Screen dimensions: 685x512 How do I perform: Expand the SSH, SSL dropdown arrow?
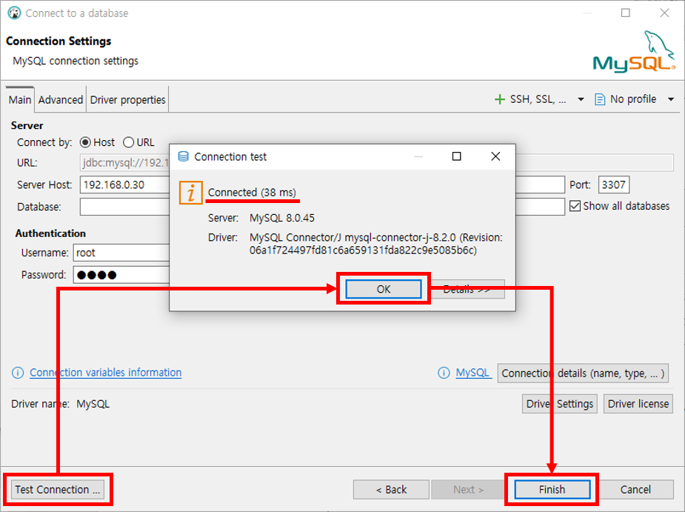tap(581, 100)
